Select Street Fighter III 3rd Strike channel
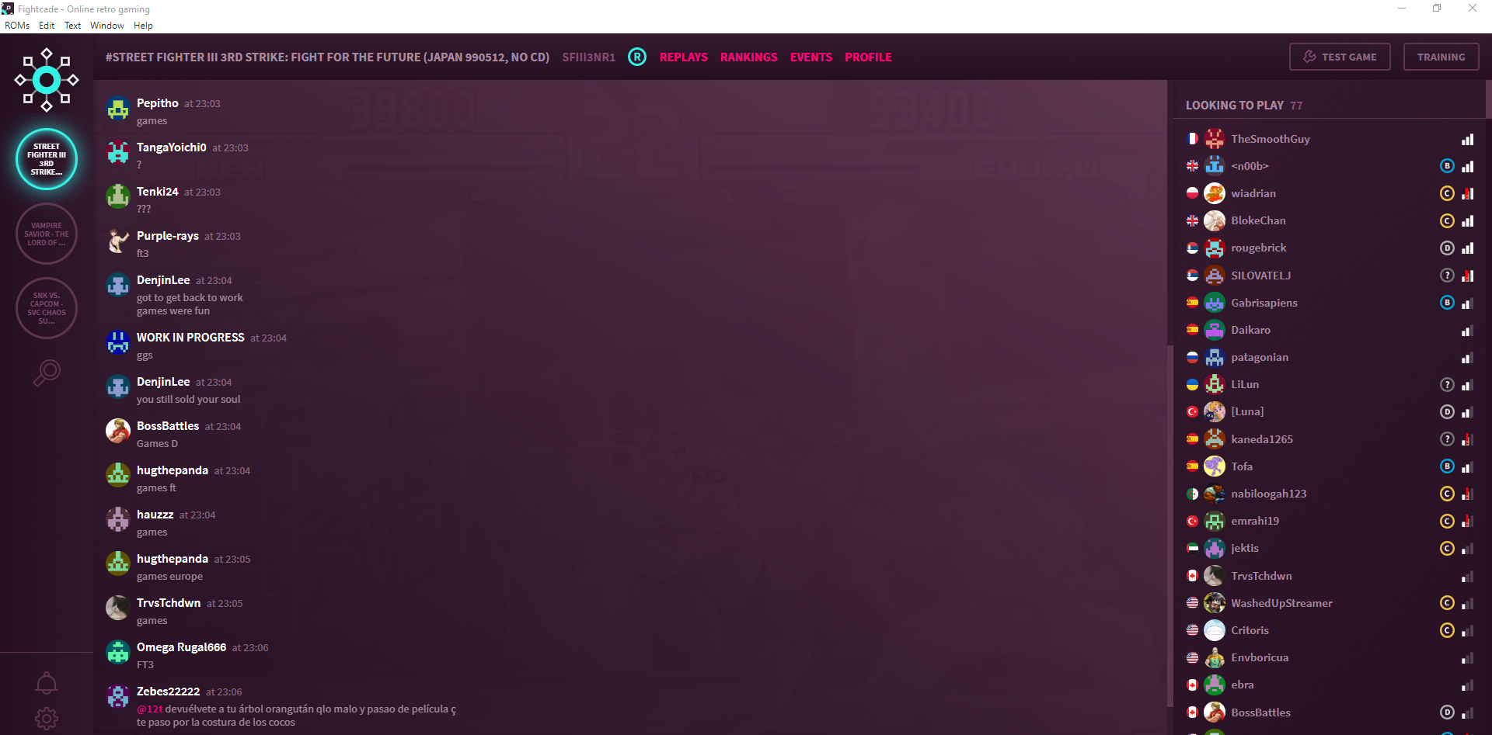The image size is (1492, 735). click(47, 159)
